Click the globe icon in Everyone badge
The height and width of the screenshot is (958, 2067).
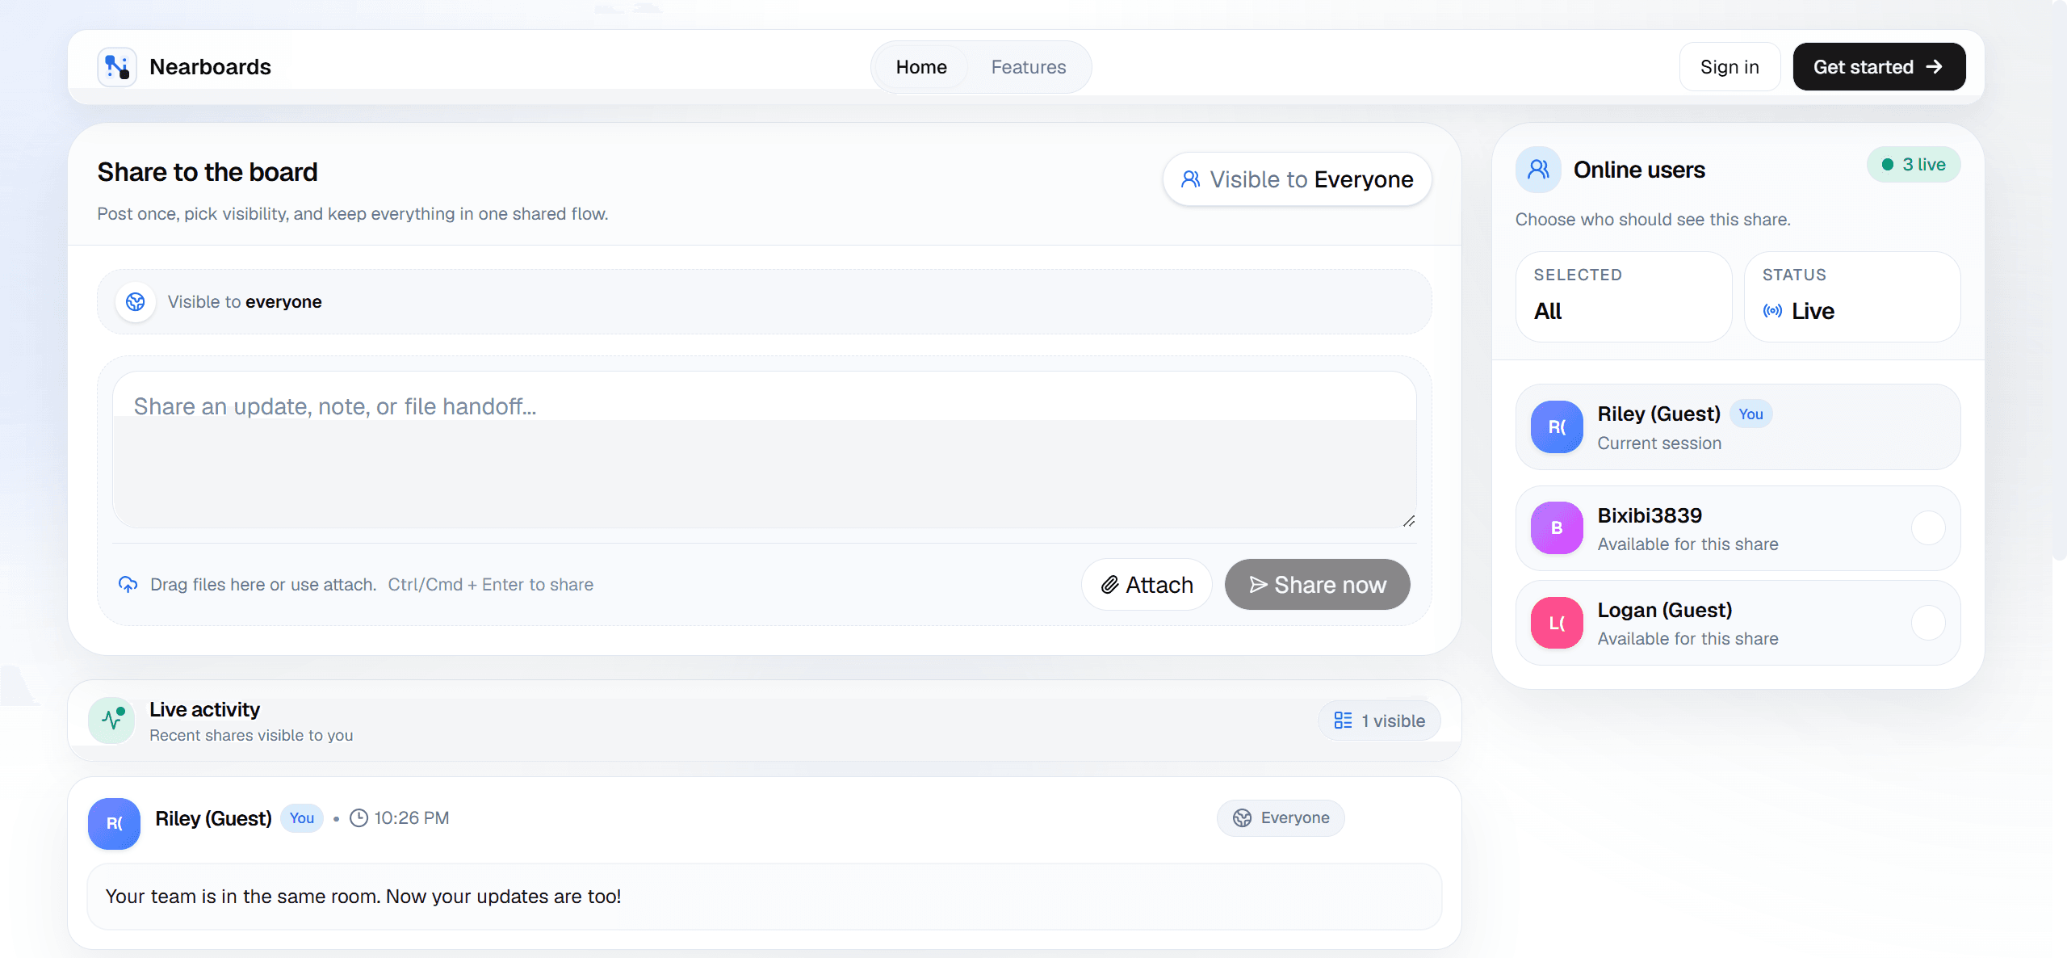1242,818
